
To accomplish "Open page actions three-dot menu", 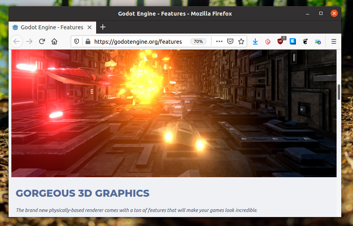I will 219,42.
